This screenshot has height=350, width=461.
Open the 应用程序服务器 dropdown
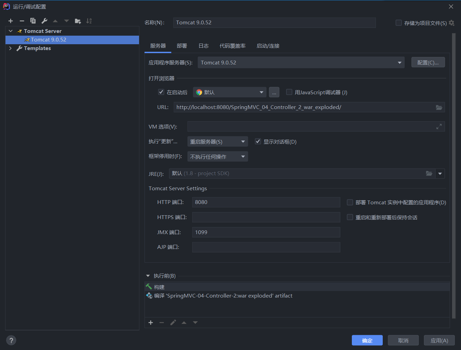pos(399,62)
